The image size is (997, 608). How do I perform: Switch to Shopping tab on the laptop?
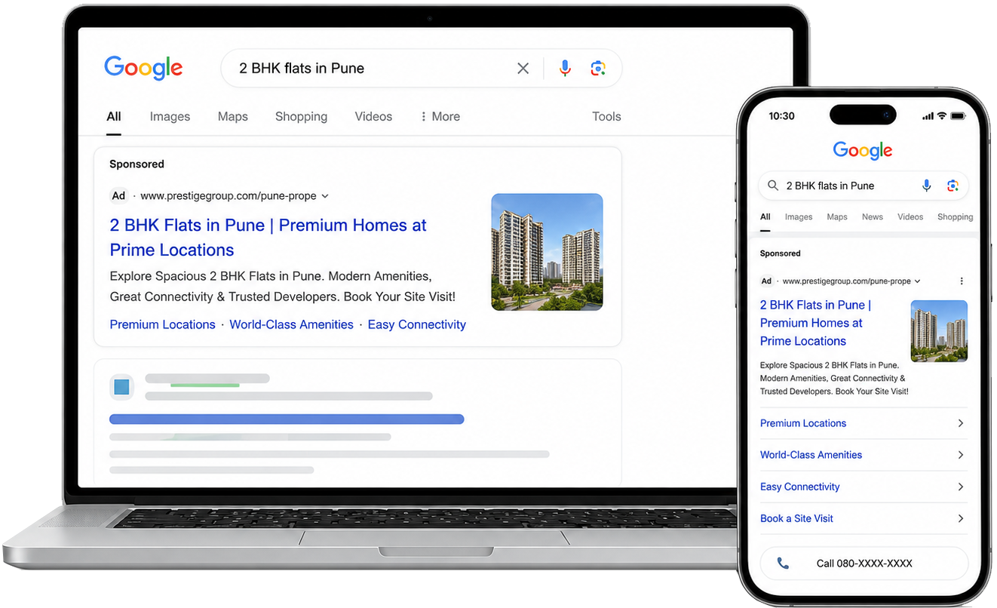301,116
